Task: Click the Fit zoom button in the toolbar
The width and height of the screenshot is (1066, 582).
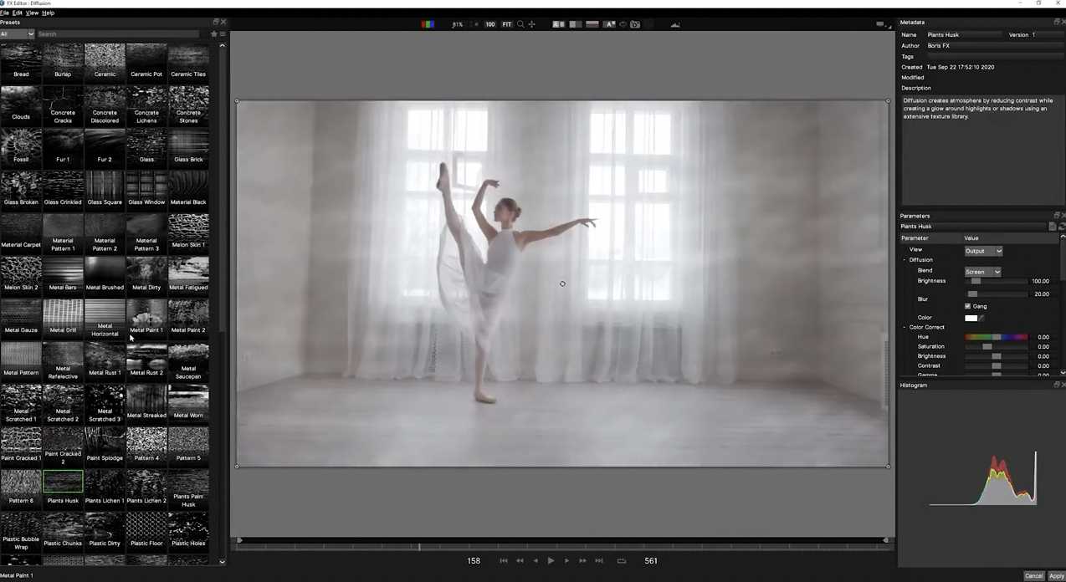Action: click(x=507, y=23)
